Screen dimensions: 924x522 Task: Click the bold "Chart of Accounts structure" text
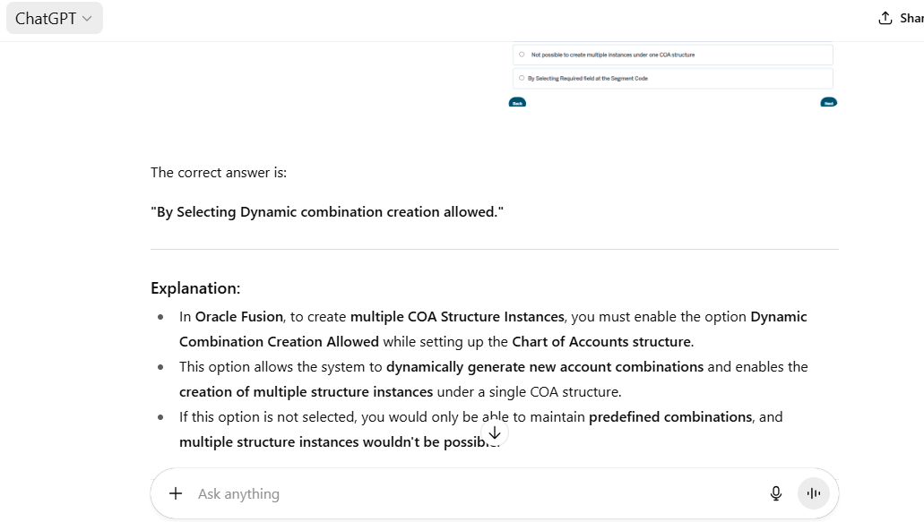(x=601, y=342)
